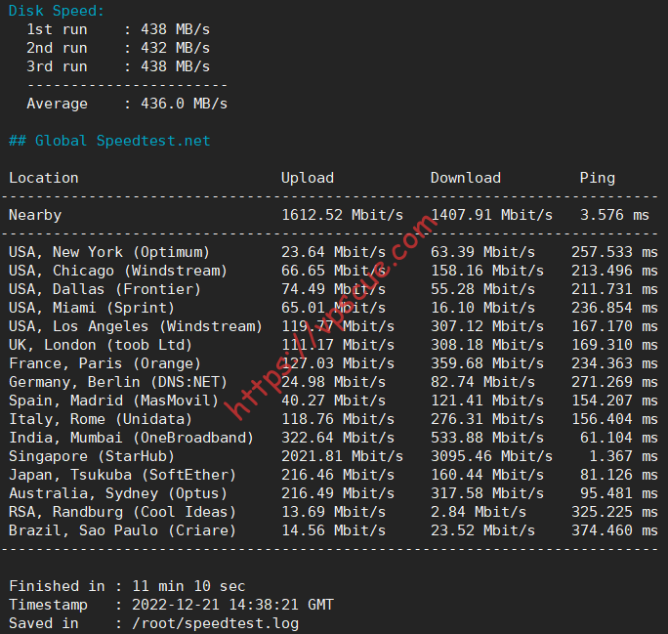Click Chicago ping 213.496 ms

tap(614, 271)
